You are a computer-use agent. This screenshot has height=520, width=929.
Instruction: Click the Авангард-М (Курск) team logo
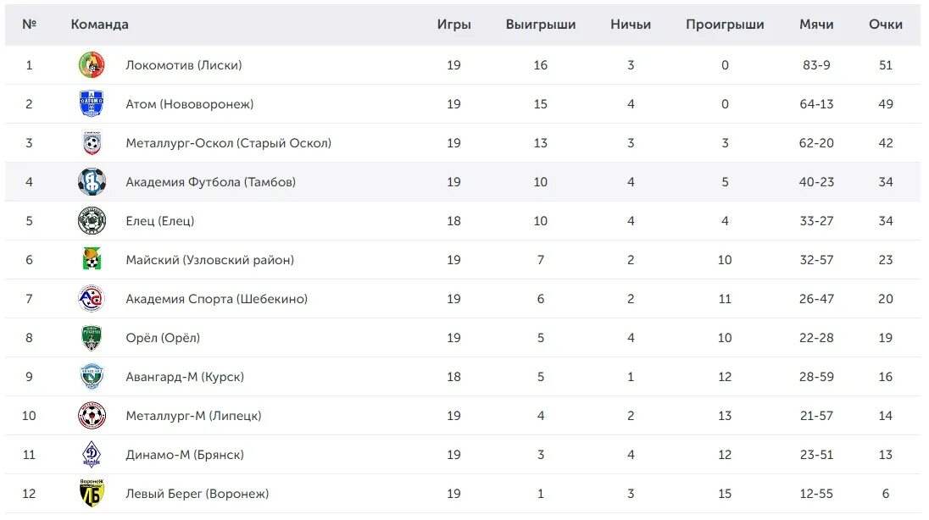pos(92,377)
